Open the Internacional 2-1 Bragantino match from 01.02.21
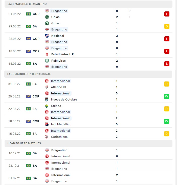The image size is (177, 185). tap(88, 178)
